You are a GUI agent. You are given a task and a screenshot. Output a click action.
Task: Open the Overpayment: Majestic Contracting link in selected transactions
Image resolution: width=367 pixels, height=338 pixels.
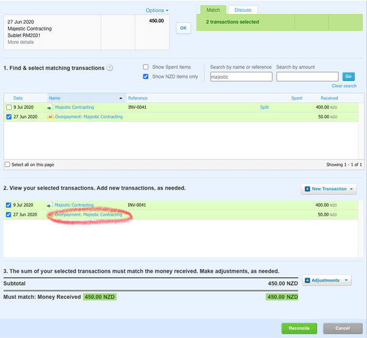point(89,215)
